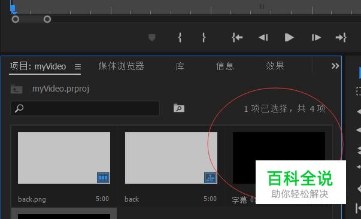Click the Go to Out point button

point(341,37)
